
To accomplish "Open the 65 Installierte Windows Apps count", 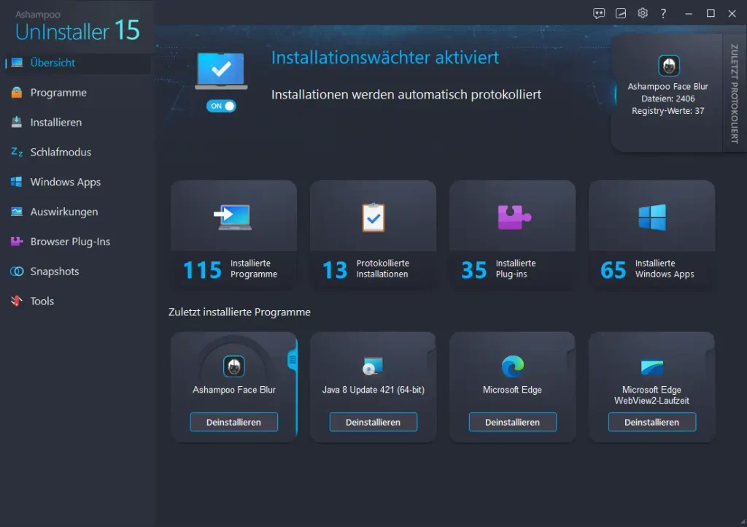I will tap(614, 269).
